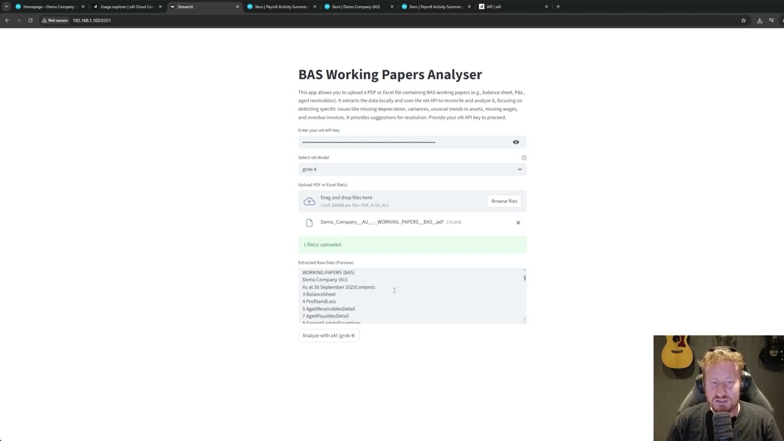Screen dimensions: 784x441
Task: Open a new browser tab with plus button
Action: (x=558, y=7)
